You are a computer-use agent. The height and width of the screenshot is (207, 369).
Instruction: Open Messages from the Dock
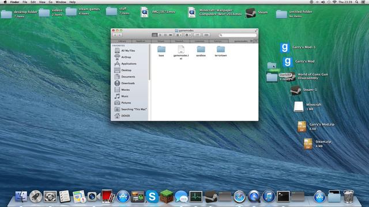click(181, 197)
